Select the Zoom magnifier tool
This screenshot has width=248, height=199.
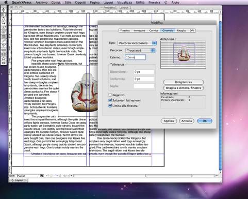pos(4,23)
